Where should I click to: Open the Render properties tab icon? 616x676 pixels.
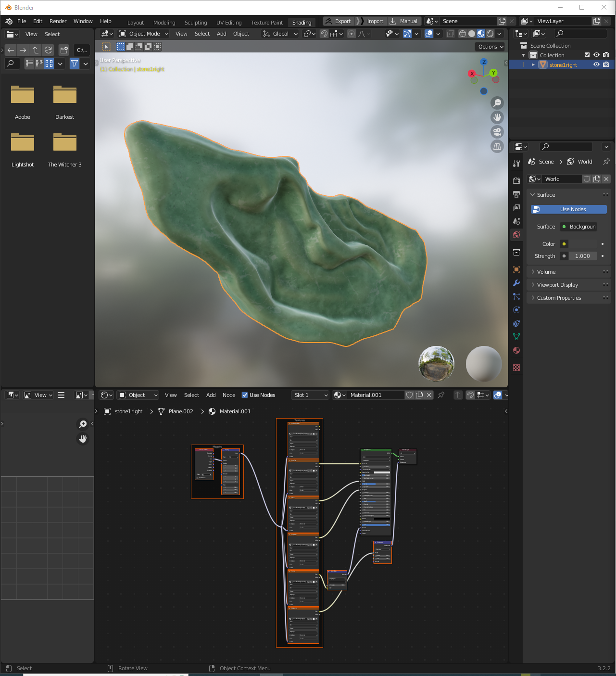click(516, 180)
